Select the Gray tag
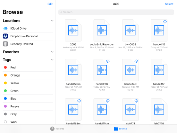Image resolution: width=177 pixels, height=133 pixels. (x=28, y=114)
